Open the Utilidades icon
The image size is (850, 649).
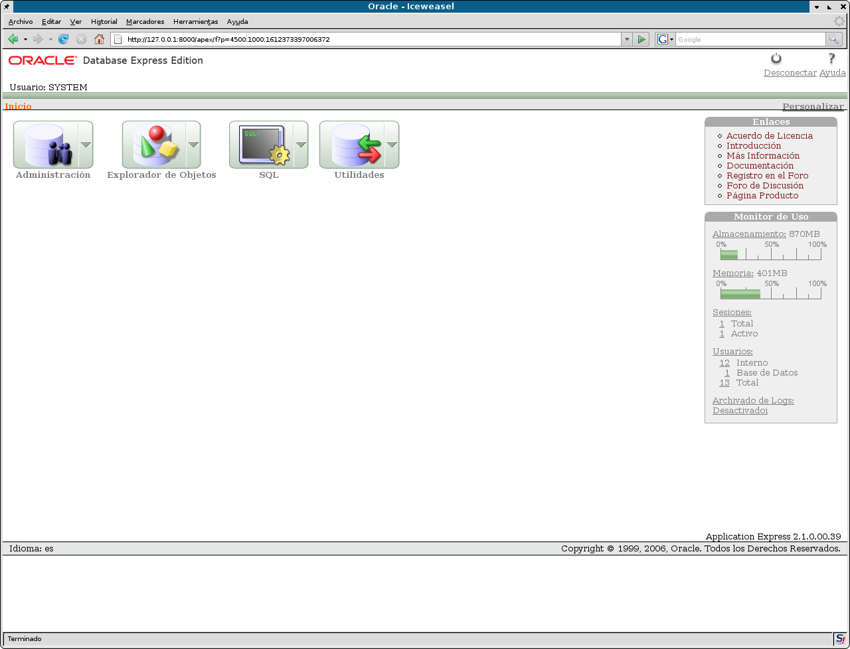tap(352, 145)
